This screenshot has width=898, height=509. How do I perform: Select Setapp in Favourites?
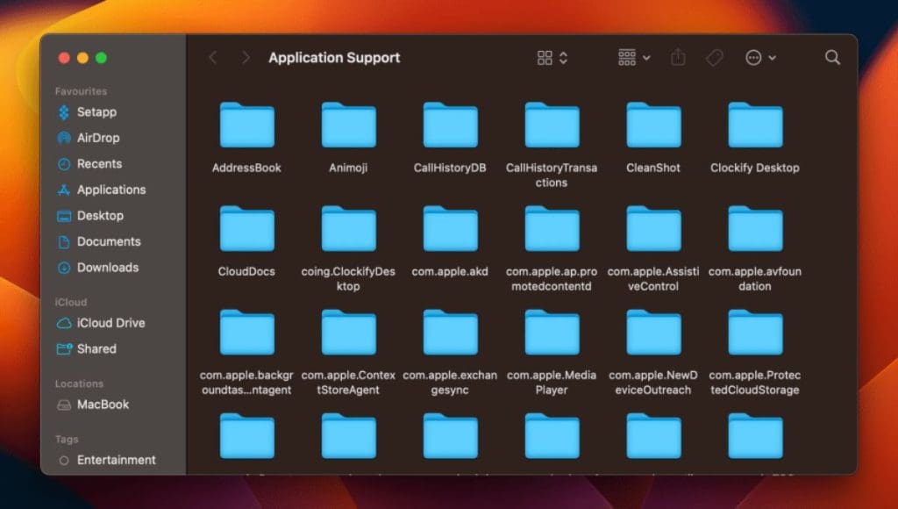click(x=87, y=111)
